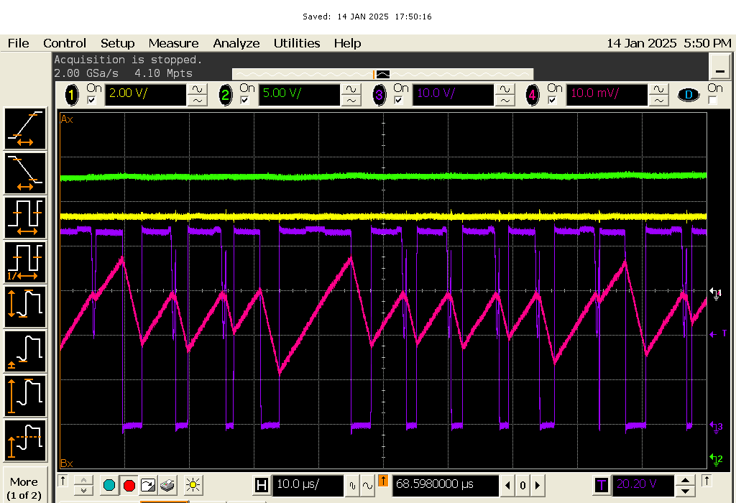Disable channel 3 using its On checkbox
Image resolution: width=736 pixels, height=503 pixels.
coord(398,100)
